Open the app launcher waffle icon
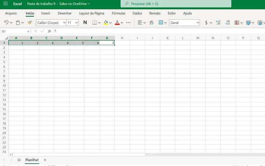Viewport: 265px width, 166px height. pyautogui.click(x=5, y=4)
